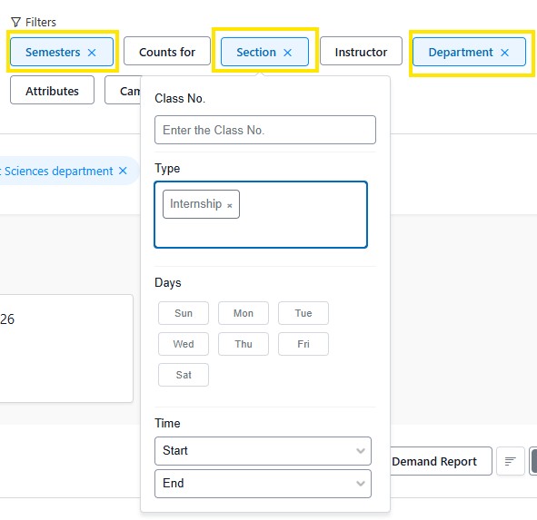537x520 pixels.
Task: Clear the Section filter via its X icon
Action: [x=288, y=53]
